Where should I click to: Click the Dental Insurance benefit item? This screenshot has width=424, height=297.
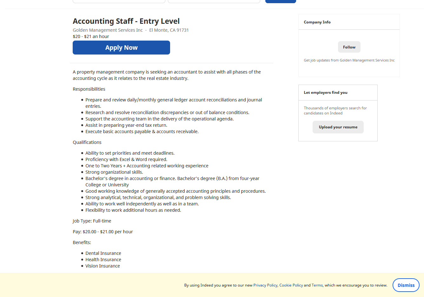coord(103,253)
